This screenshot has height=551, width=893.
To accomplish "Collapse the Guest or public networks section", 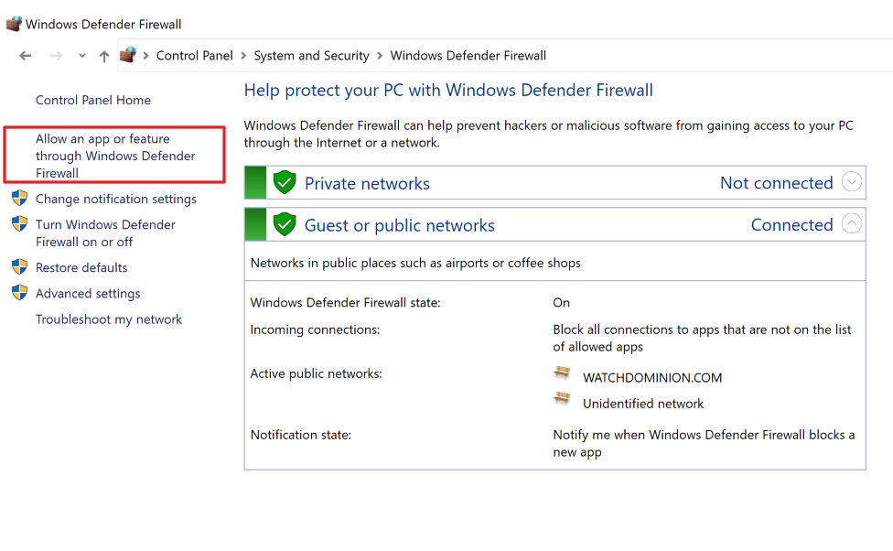I will coord(852,223).
